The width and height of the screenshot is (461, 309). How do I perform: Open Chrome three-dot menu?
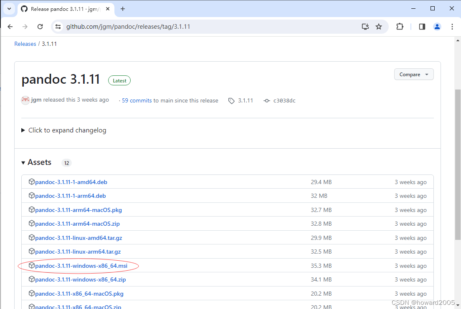tap(452, 27)
